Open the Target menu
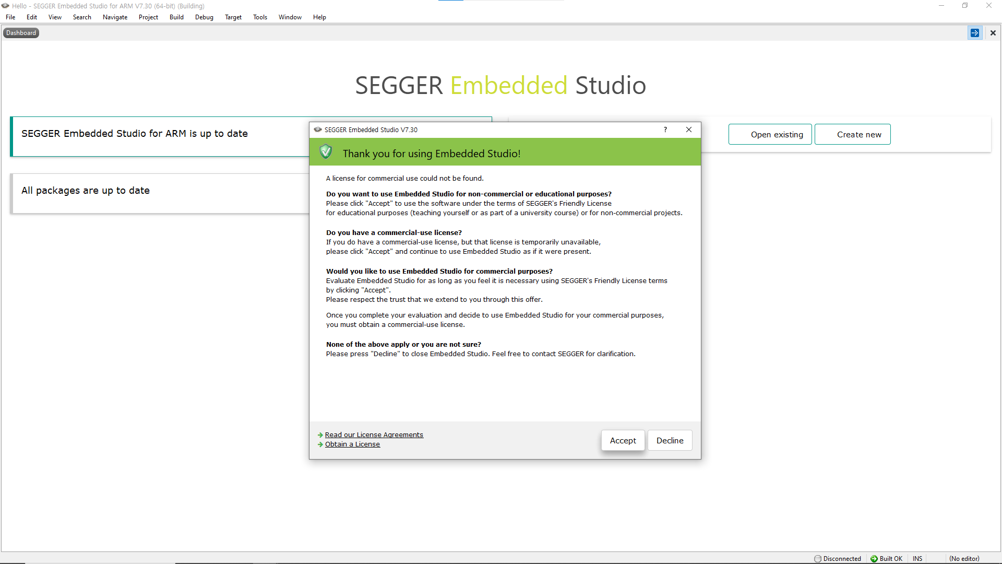The image size is (1002, 564). 233,17
